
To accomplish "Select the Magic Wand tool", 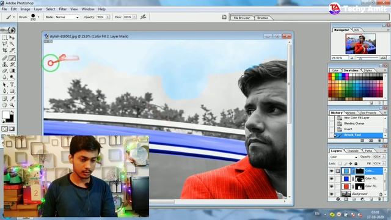I will coord(12,44).
